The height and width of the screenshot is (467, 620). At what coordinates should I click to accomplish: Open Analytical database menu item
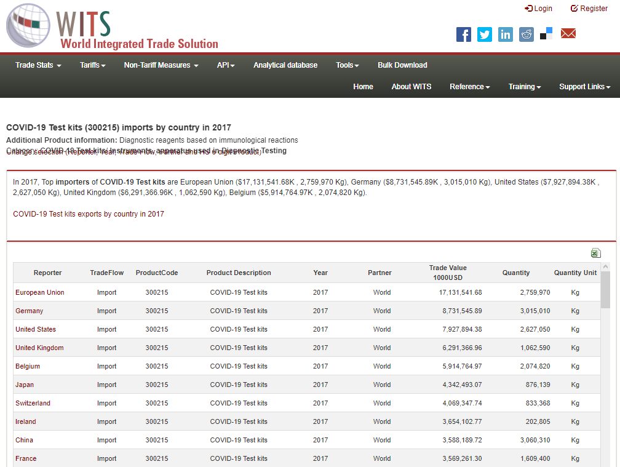point(285,65)
